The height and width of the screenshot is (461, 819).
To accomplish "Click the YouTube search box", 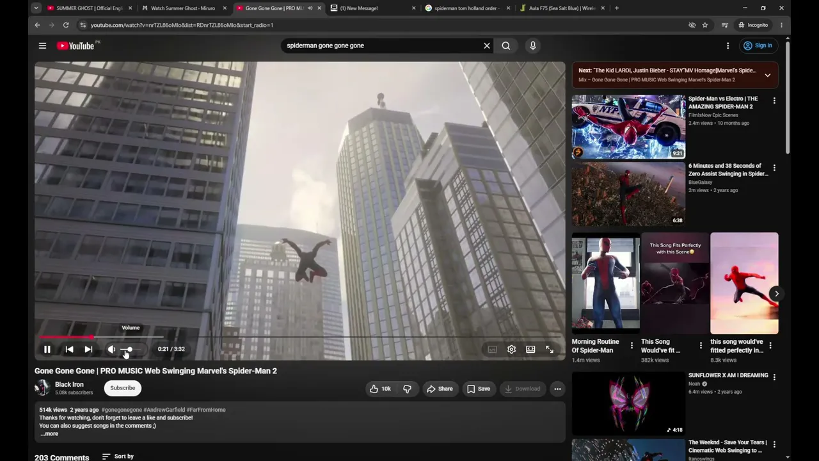I will (x=381, y=45).
